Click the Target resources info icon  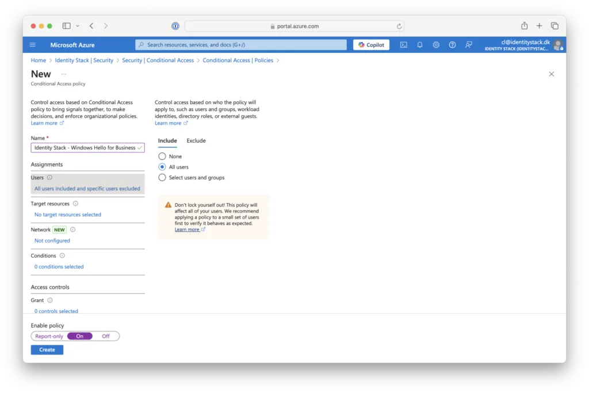(75, 203)
